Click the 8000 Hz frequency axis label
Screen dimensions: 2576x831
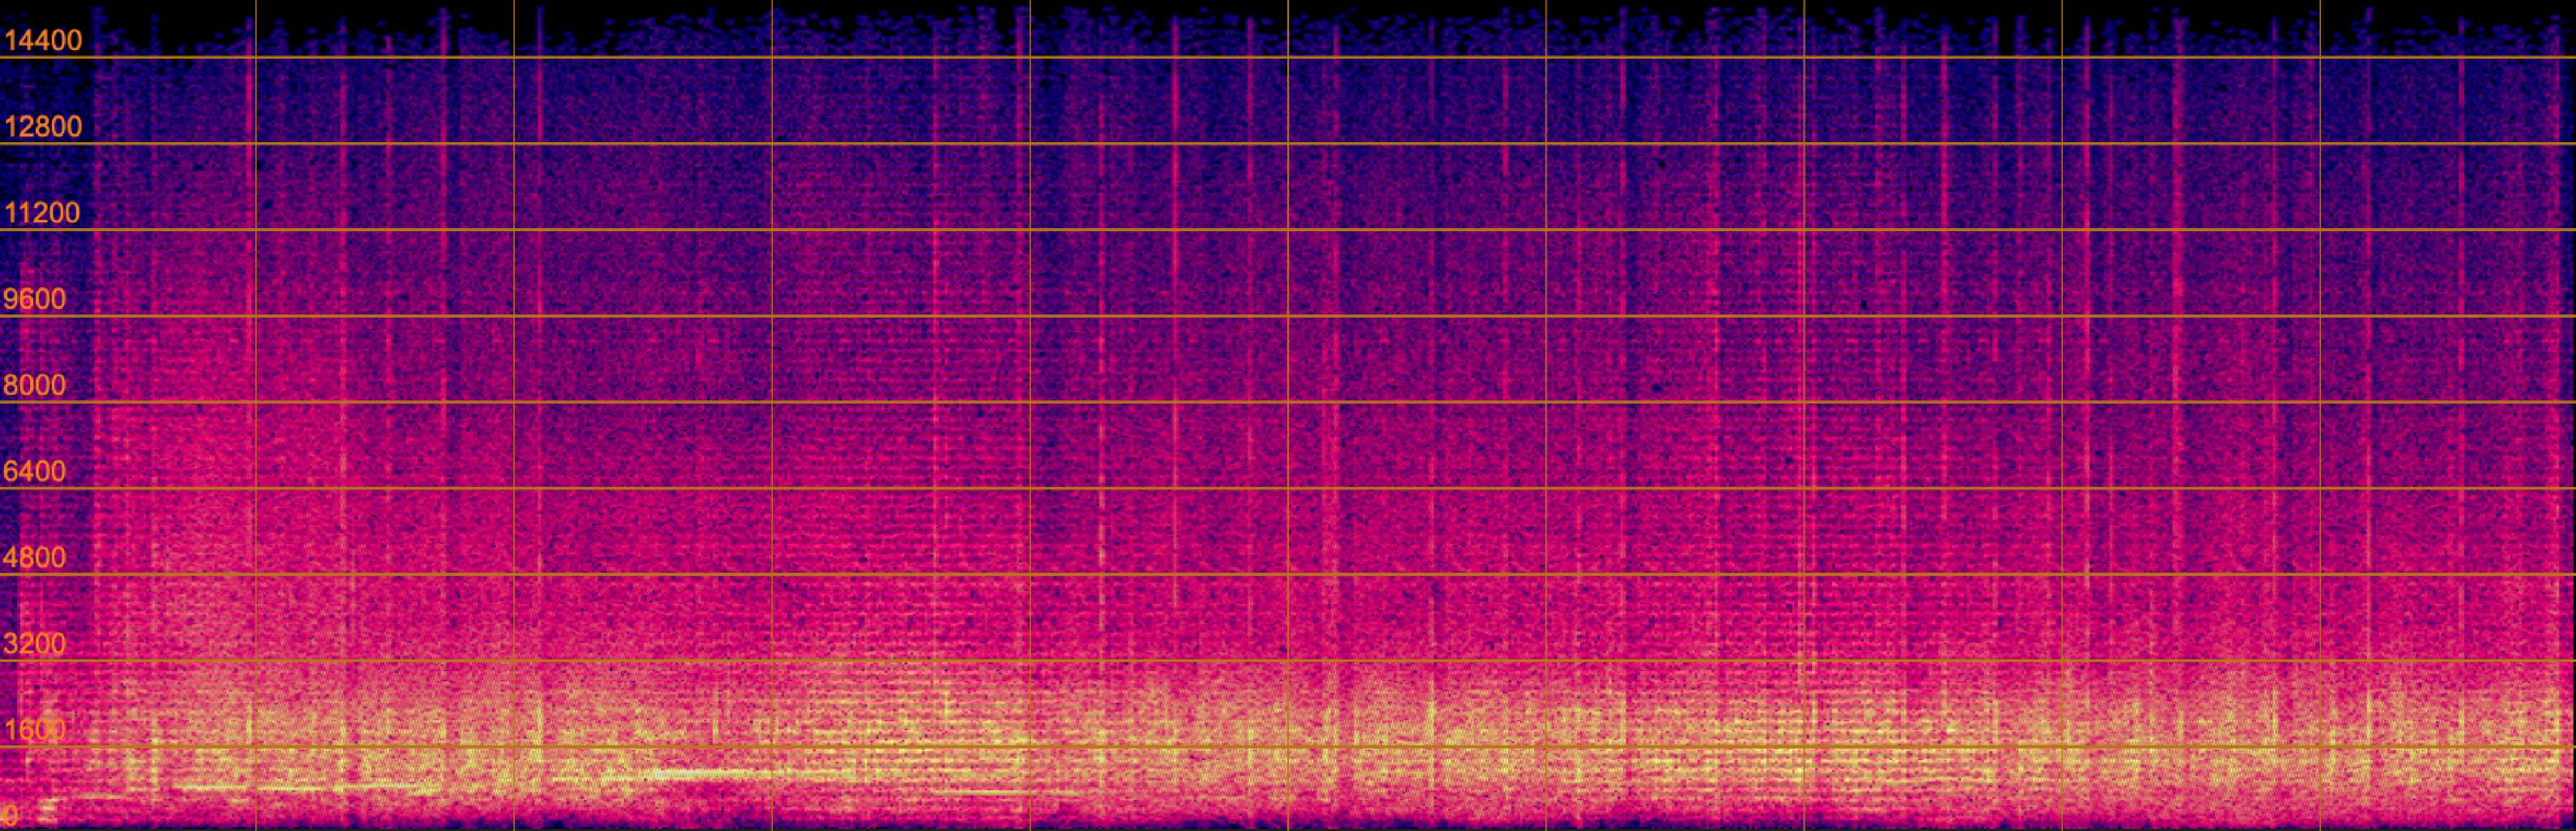[x=34, y=385]
